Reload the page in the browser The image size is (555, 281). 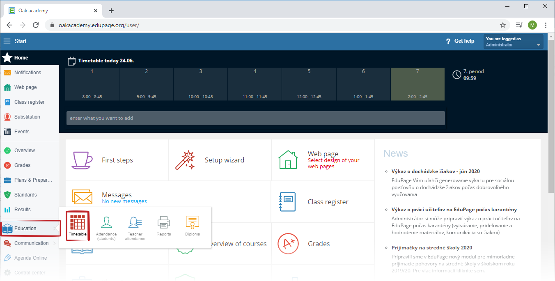pos(36,25)
